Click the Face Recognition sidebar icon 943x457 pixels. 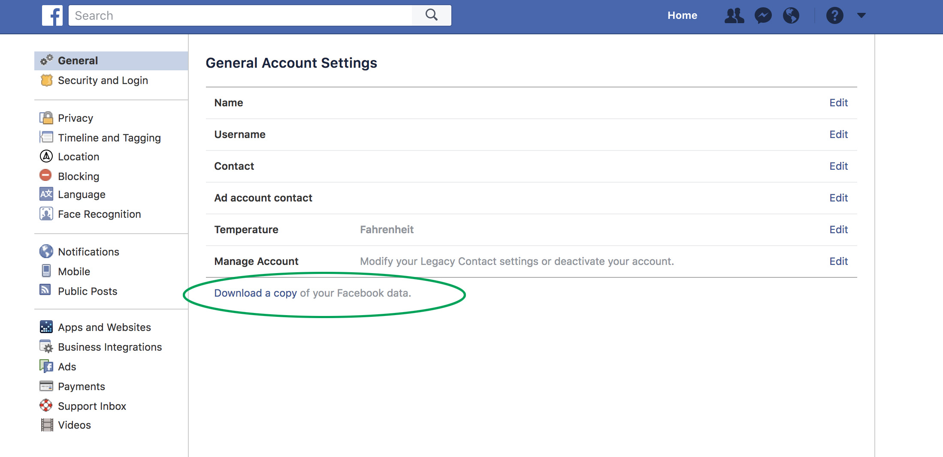tap(46, 213)
